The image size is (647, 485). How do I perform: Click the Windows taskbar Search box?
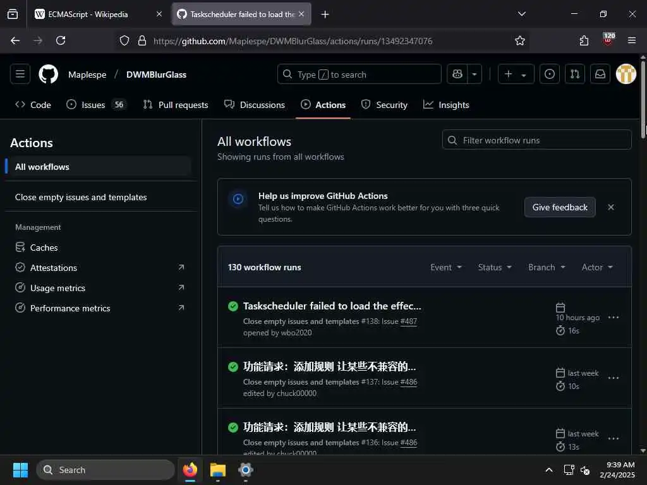(x=106, y=470)
